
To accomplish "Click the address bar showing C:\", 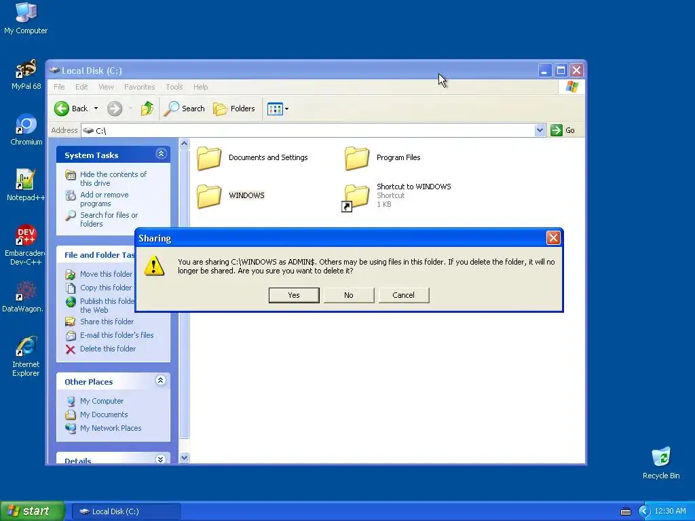I will [x=308, y=130].
